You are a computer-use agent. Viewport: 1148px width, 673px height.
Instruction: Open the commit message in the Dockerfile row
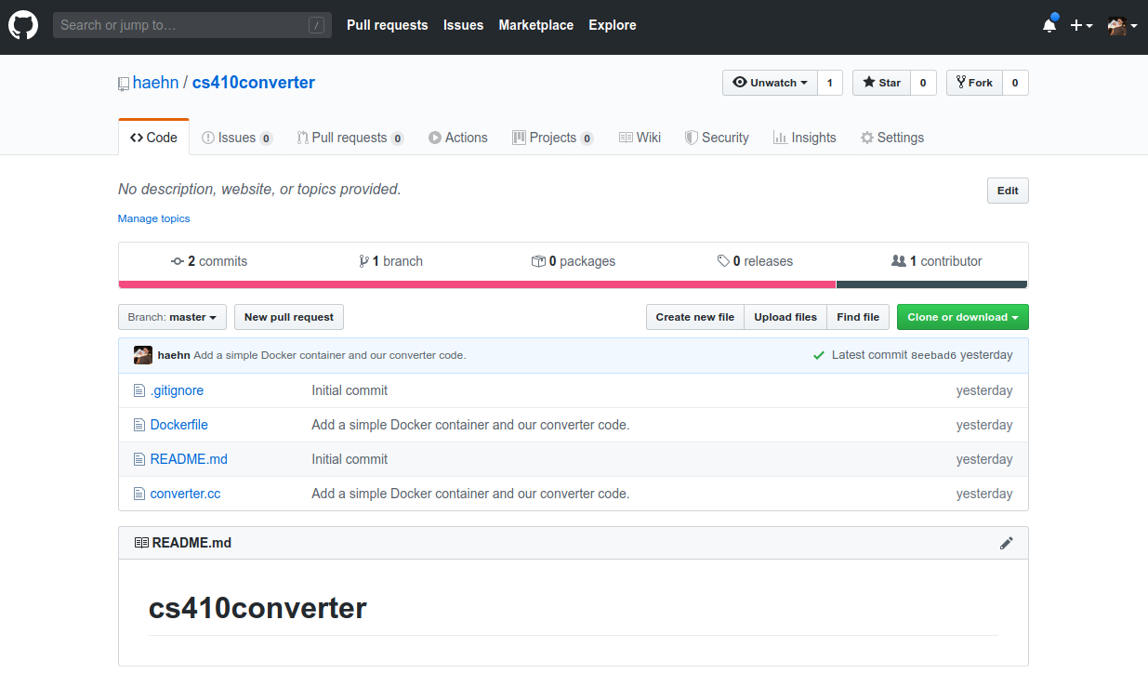point(470,425)
